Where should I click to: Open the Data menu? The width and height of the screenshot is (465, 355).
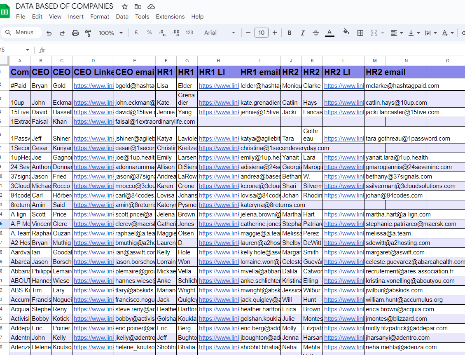click(122, 16)
